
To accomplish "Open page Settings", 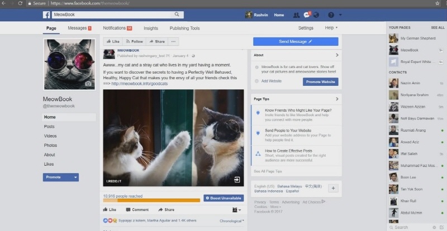I will click(x=306, y=28).
